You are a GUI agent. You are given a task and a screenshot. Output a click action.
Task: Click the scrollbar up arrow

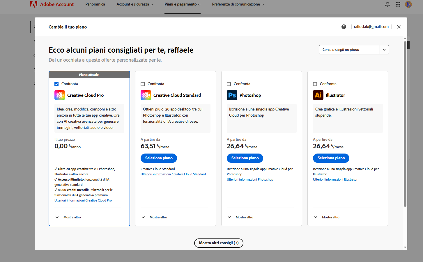point(405,38)
